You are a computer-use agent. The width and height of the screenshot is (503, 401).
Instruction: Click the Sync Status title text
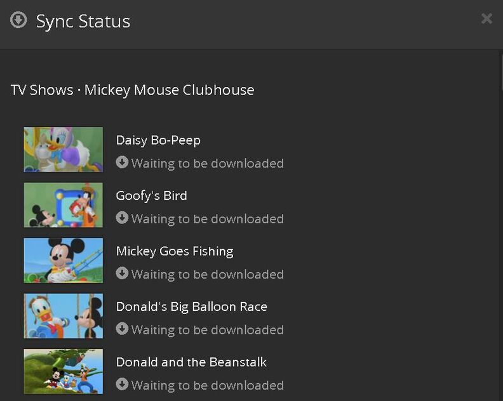pos(83,22)
